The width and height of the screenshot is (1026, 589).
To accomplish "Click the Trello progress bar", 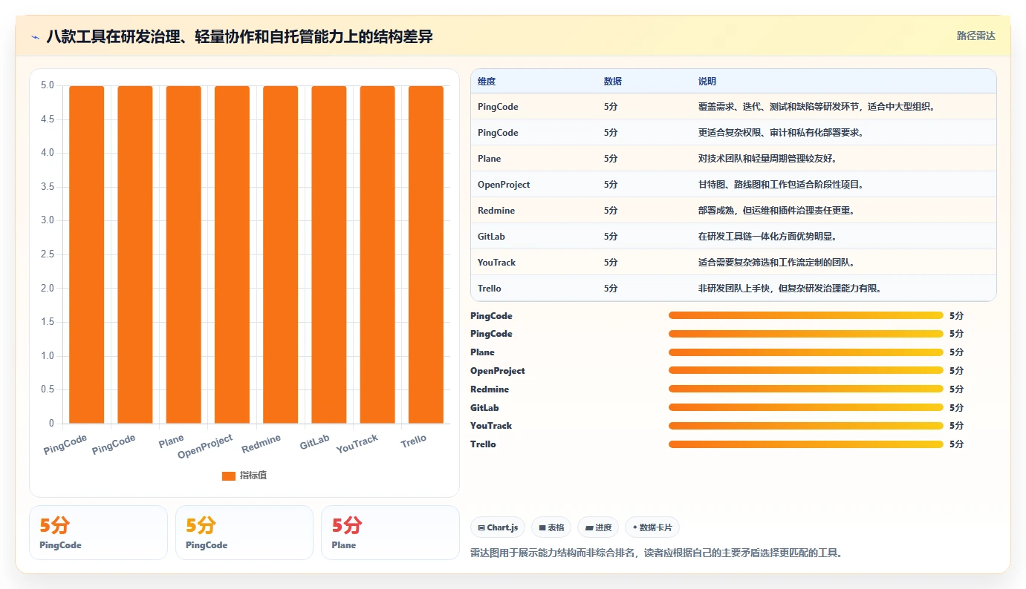I will coord(805,444).
